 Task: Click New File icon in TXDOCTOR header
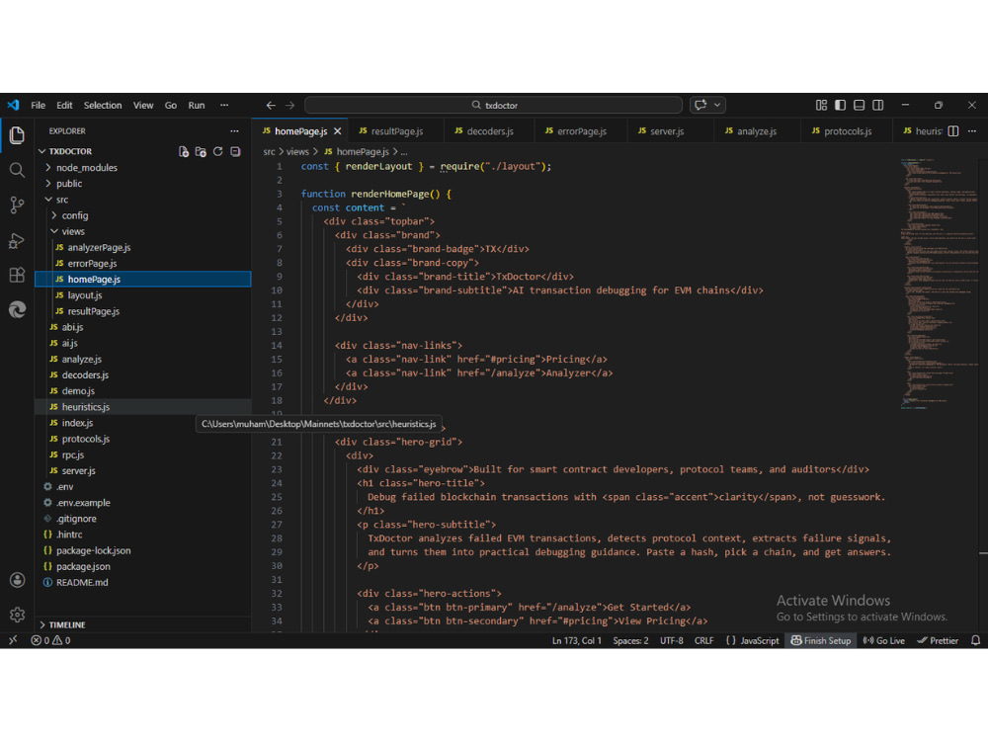click(184, 152)
